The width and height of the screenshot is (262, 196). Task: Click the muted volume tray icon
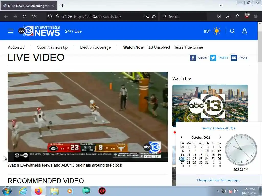pos(230,191)
